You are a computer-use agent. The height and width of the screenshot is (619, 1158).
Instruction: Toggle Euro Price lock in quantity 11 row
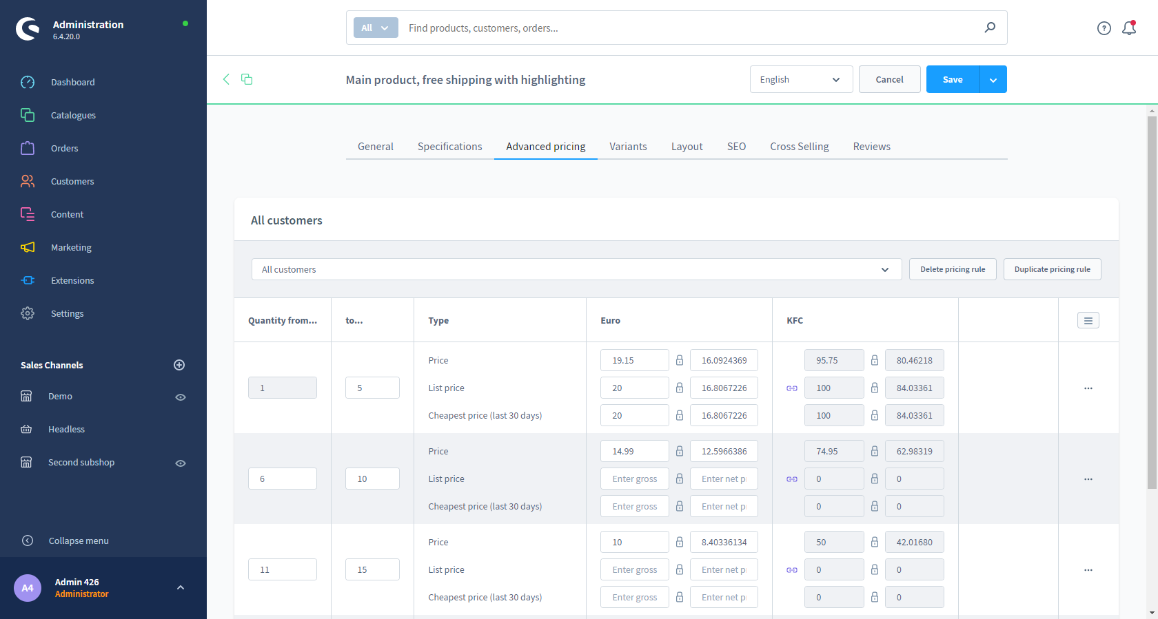tap(680, 542)
